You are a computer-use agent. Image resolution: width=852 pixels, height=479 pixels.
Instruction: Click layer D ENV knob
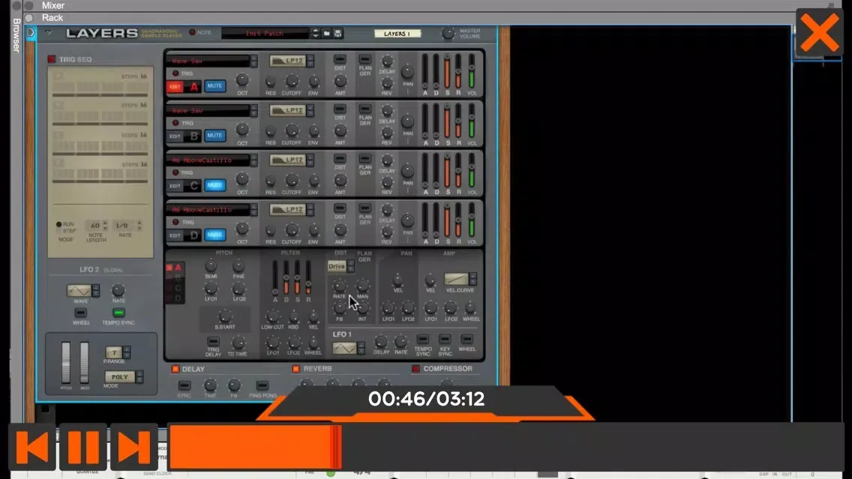313,231
